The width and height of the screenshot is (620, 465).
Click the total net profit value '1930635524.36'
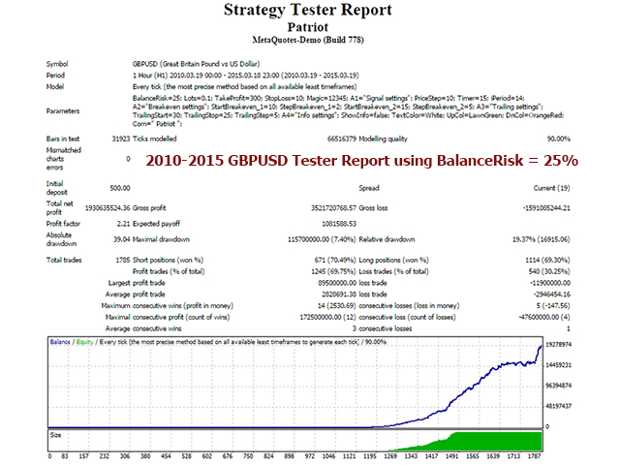[108, 208]
